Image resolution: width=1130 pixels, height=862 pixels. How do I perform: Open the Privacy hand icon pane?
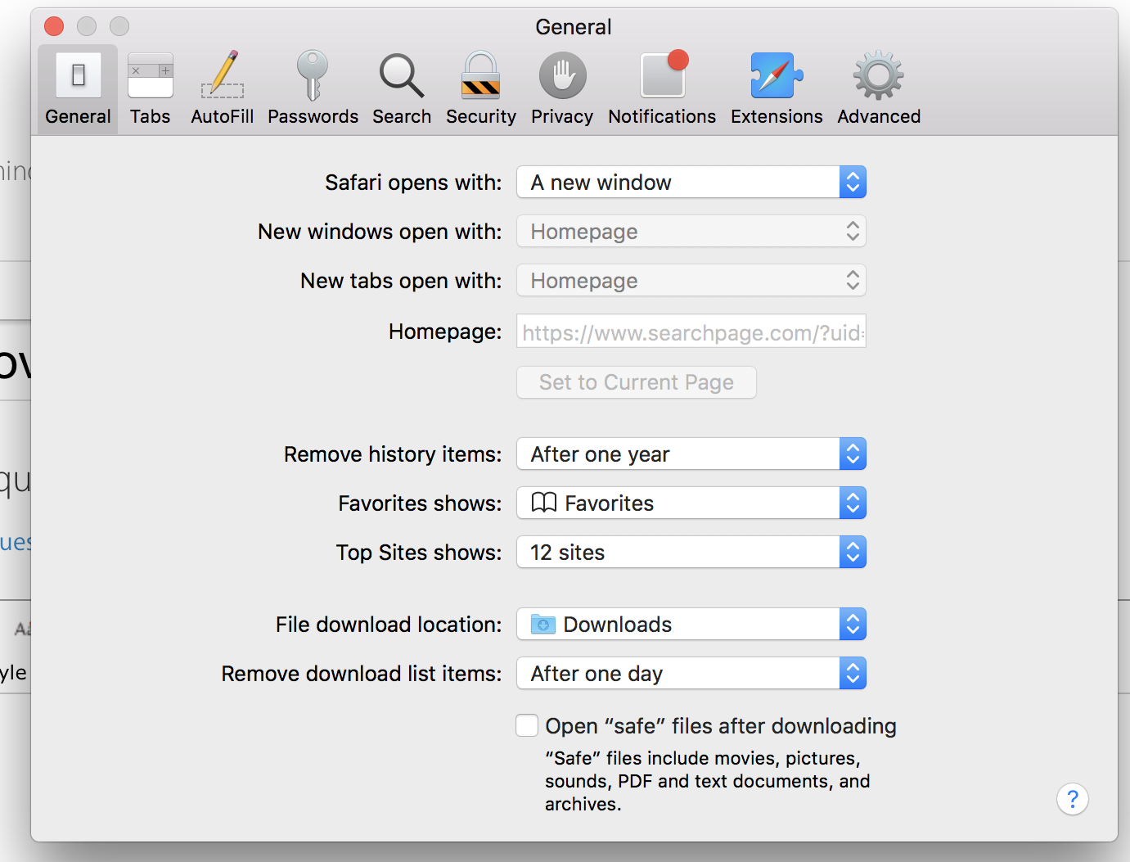click(x=562, y=88)
